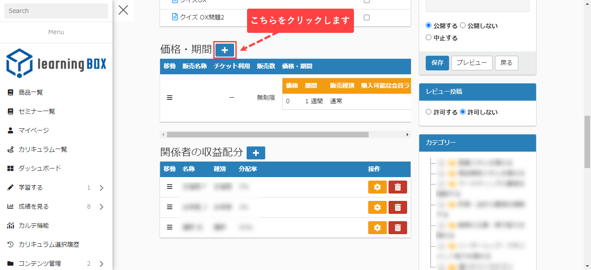Click the plus button beside 価格・期間

pos(225,51)
